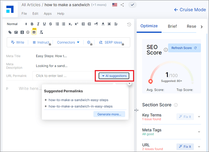This screenshot has width=209, height=152.
Task: Click Refresh Score button
Action: click(x=184, y=48)
